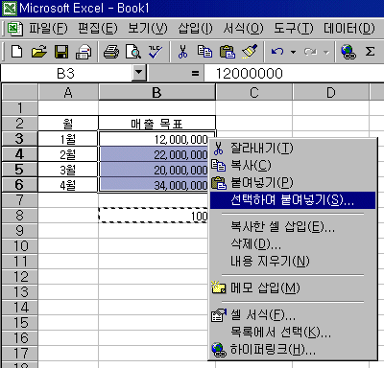Screen dimensions: 384x368
Task: Select the Format Painter brush icon
Action: 250,51
